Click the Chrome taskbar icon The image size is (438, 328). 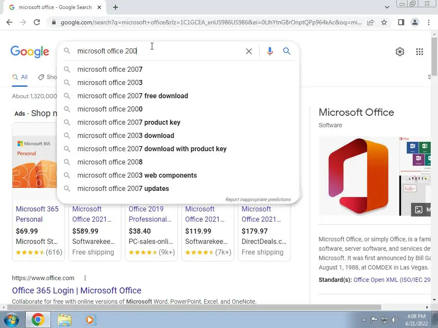(x=38, y=319)
